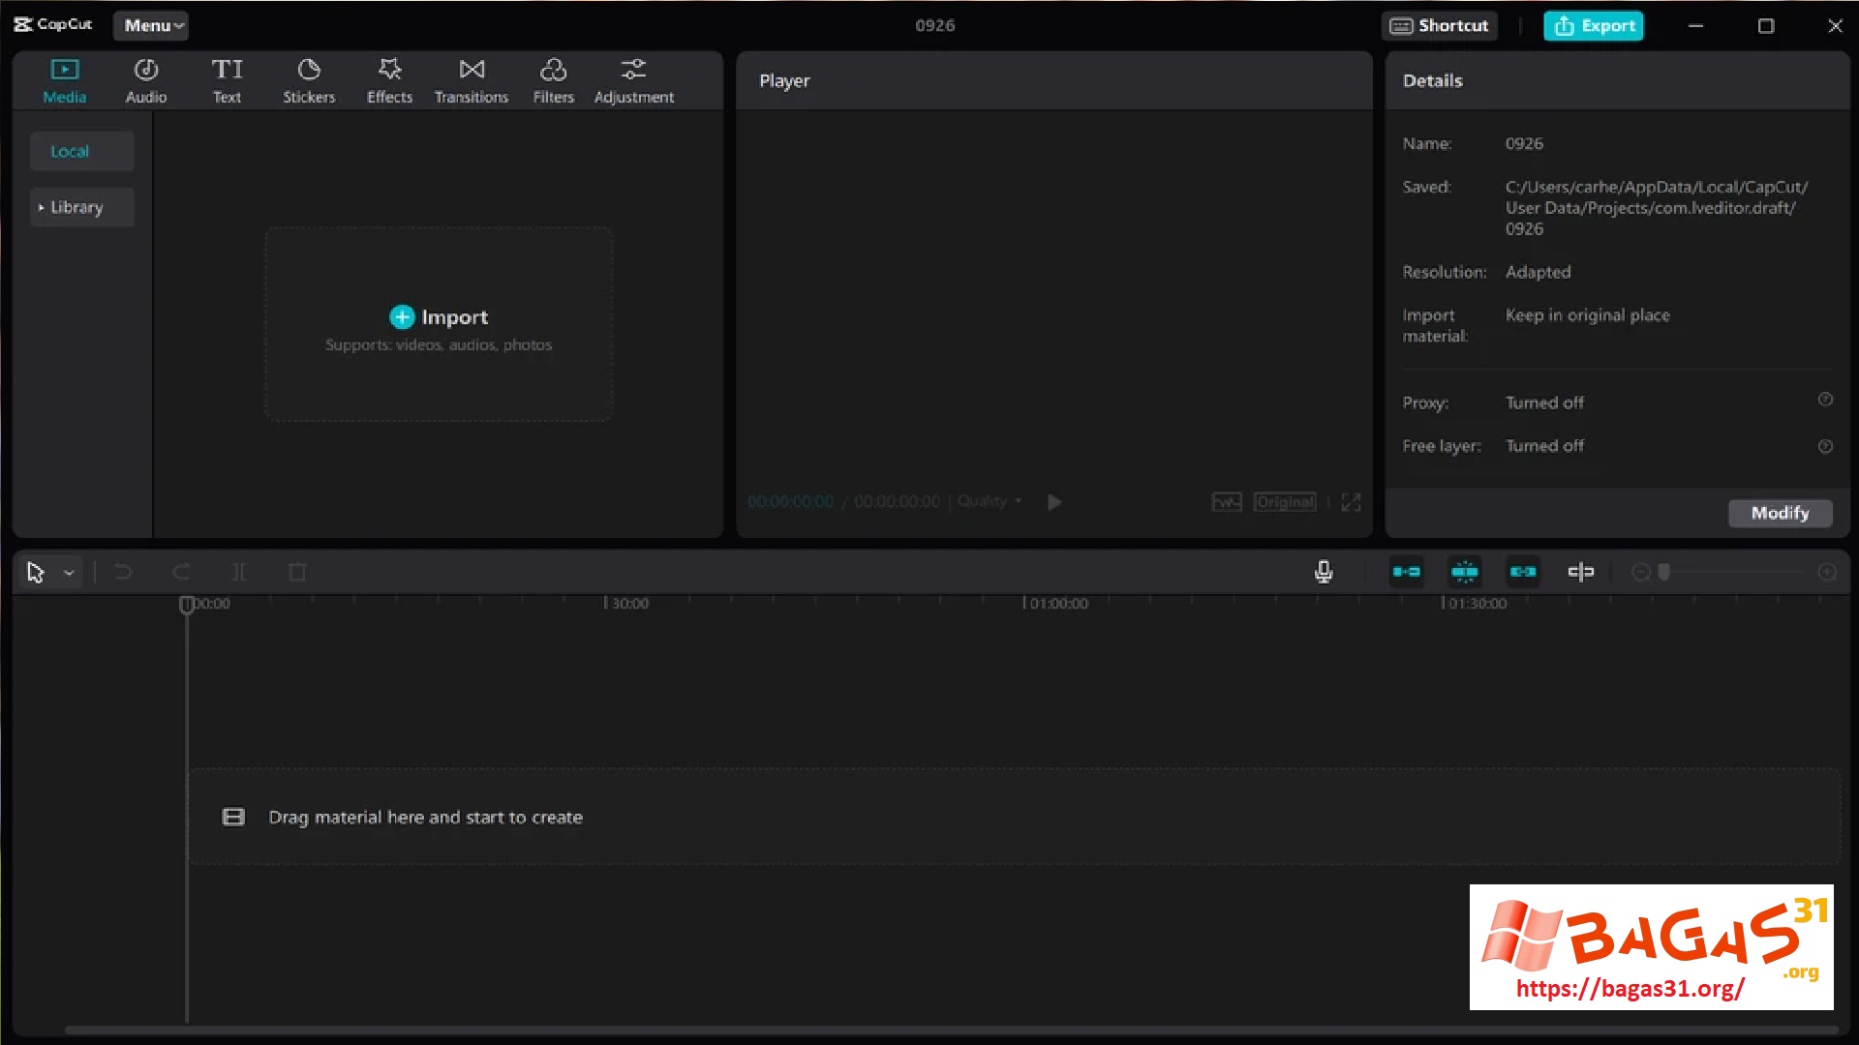The image size is (1859, 1045).
Task: Open the select-tool mode dropdown arrow
Action: (x=69, y=573)
